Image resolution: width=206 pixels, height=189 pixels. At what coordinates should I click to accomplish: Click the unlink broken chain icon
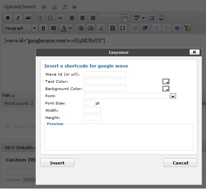[x=115, y=18]
